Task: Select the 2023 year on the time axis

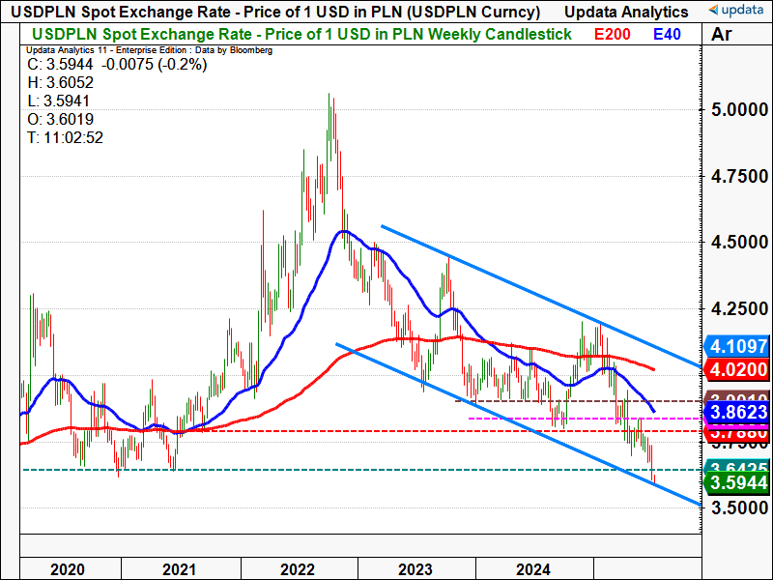Action: 415,569
